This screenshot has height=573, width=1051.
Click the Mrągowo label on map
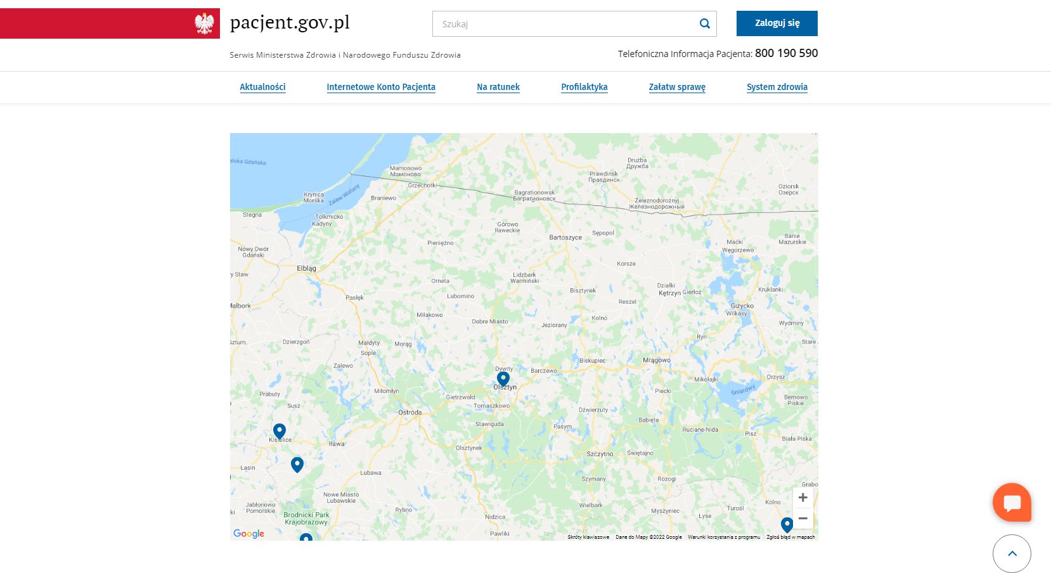click(657, 360)
